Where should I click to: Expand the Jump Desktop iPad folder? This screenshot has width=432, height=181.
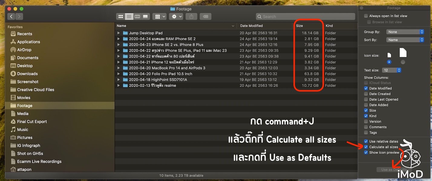[x=119, y=33]
